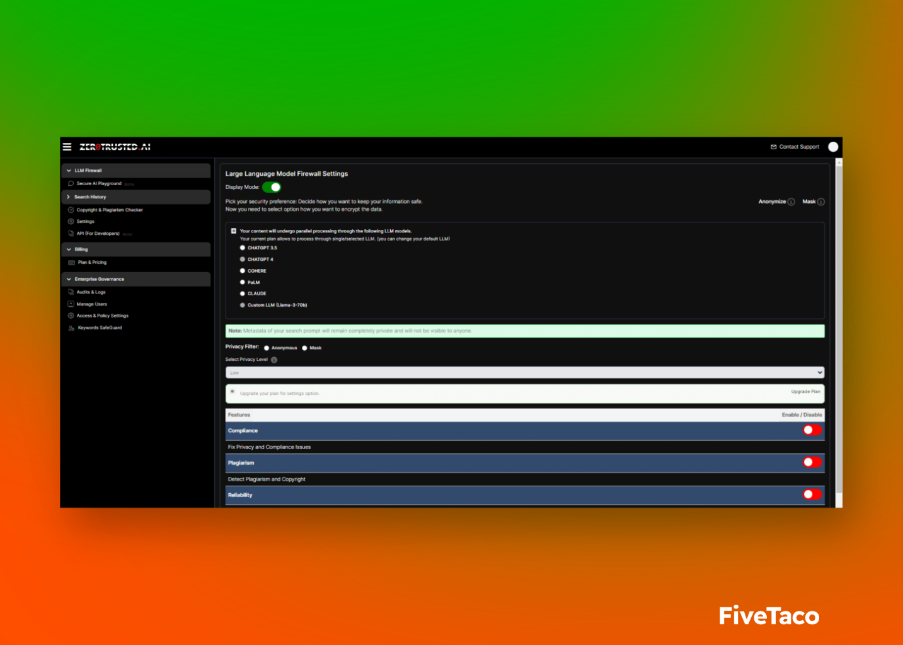This screenshot has width=903, height=645.
Task: Click the Contact Support envelope icon
Action: pyautogui.click(x=773, y=147)
